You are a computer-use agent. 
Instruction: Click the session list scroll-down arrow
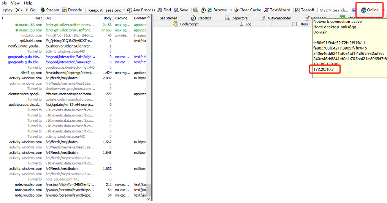pos(148,199)
